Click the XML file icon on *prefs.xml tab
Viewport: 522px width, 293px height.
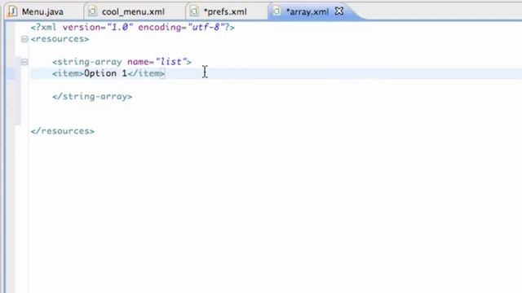coord(194,11)
